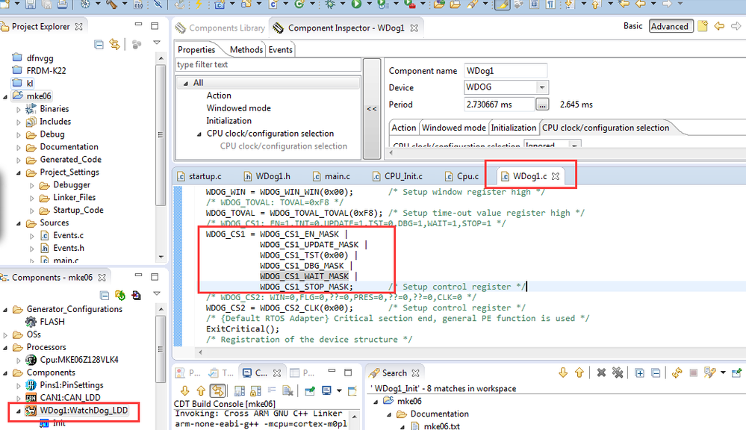The image size is (746, 430).
Task: Select the Windowed mode property tab
Action: point(454,128)
